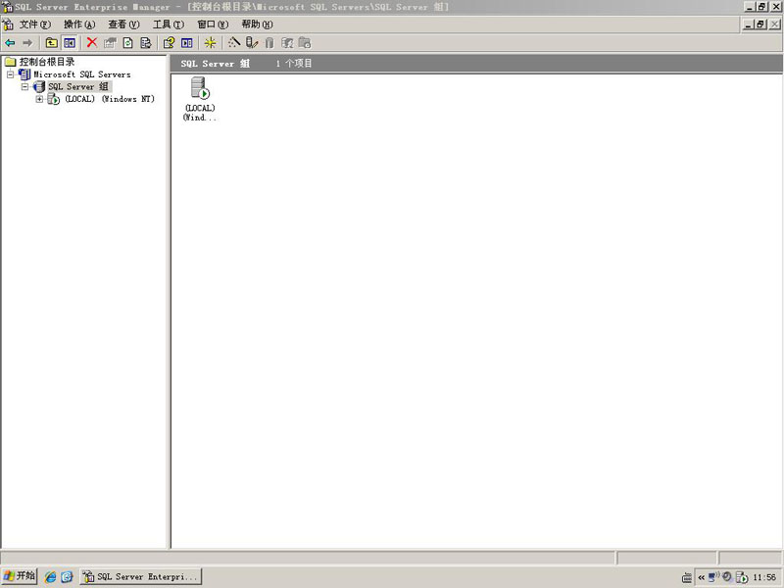Expand the (LOCAL) (Windows NT) server node
This screenshot has height=588, width=784.
click(x=39, y=99)
